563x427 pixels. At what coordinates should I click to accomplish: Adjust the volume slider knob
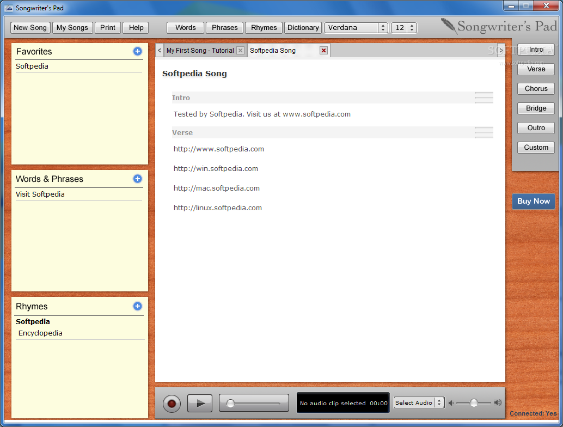pyautogui.click(x=474, y=403)
